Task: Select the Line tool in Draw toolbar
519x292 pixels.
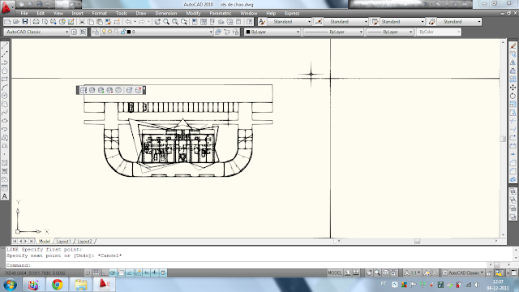Action: click(x=5, y=45)
